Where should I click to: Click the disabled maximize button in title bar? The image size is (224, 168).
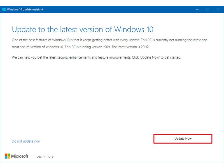pos(208,9)
